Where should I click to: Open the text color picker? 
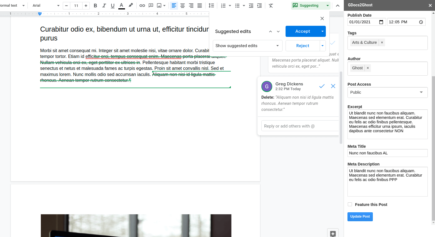[x=121, y=6]
